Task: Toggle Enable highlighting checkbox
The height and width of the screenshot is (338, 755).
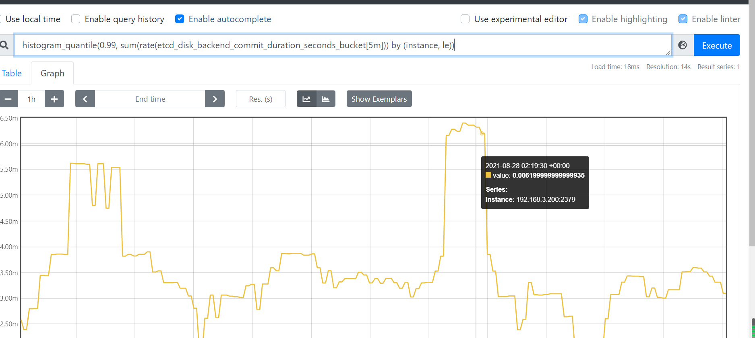Action: (583, 19)
